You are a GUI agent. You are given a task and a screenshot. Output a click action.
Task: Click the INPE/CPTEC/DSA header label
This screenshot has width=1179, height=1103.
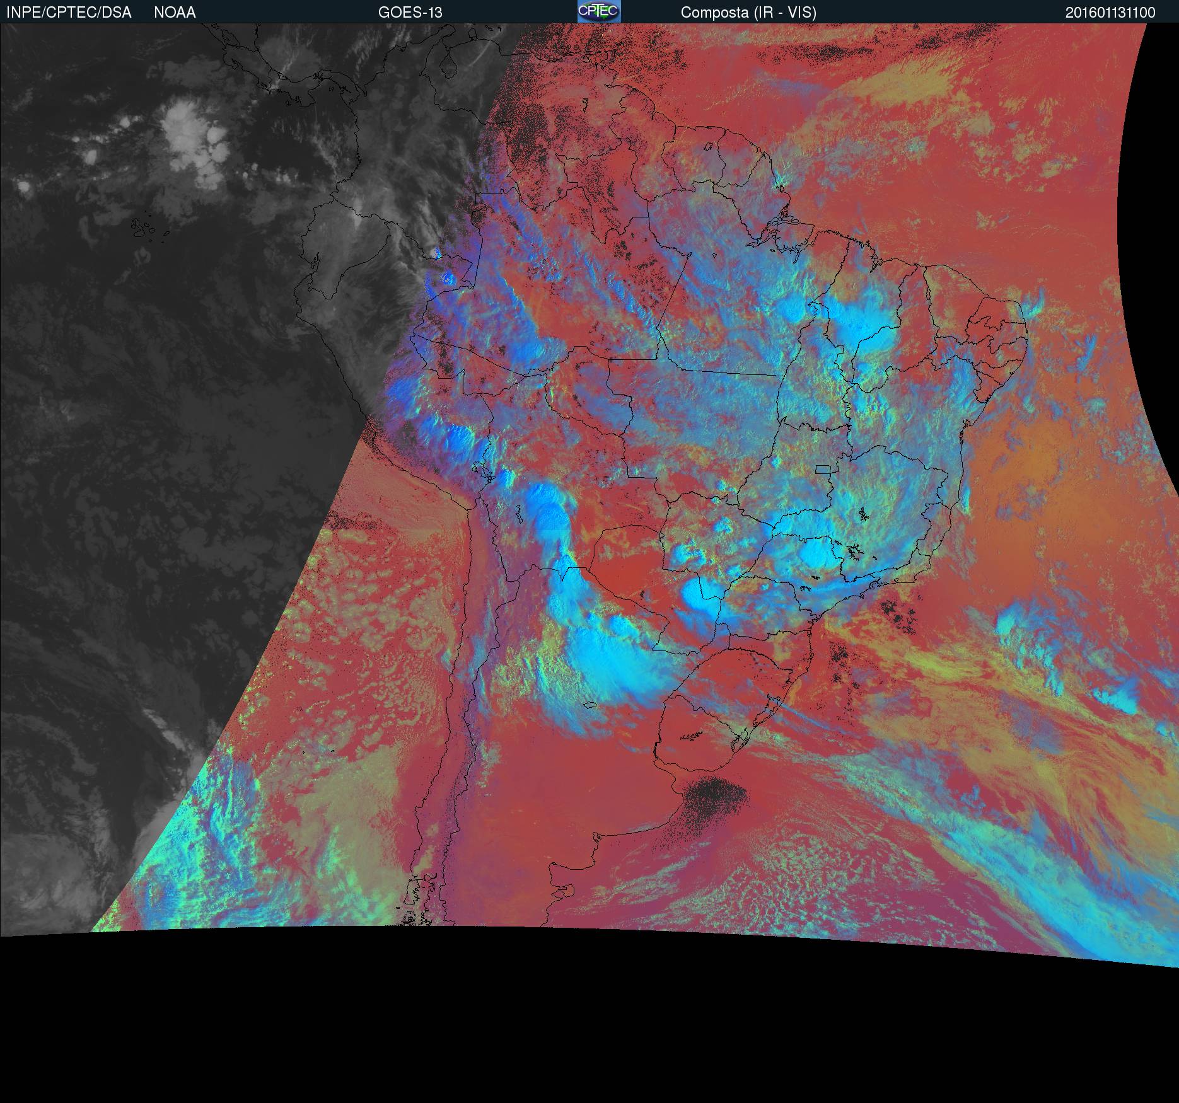coord(69,13)
